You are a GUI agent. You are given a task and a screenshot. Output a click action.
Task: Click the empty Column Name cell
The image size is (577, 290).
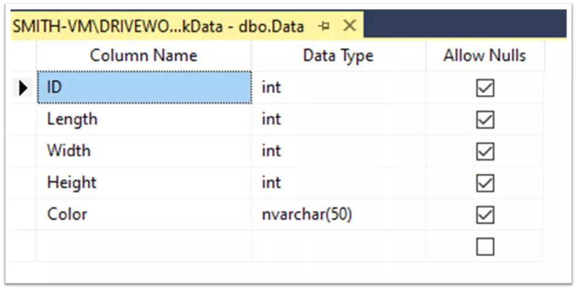144,246
